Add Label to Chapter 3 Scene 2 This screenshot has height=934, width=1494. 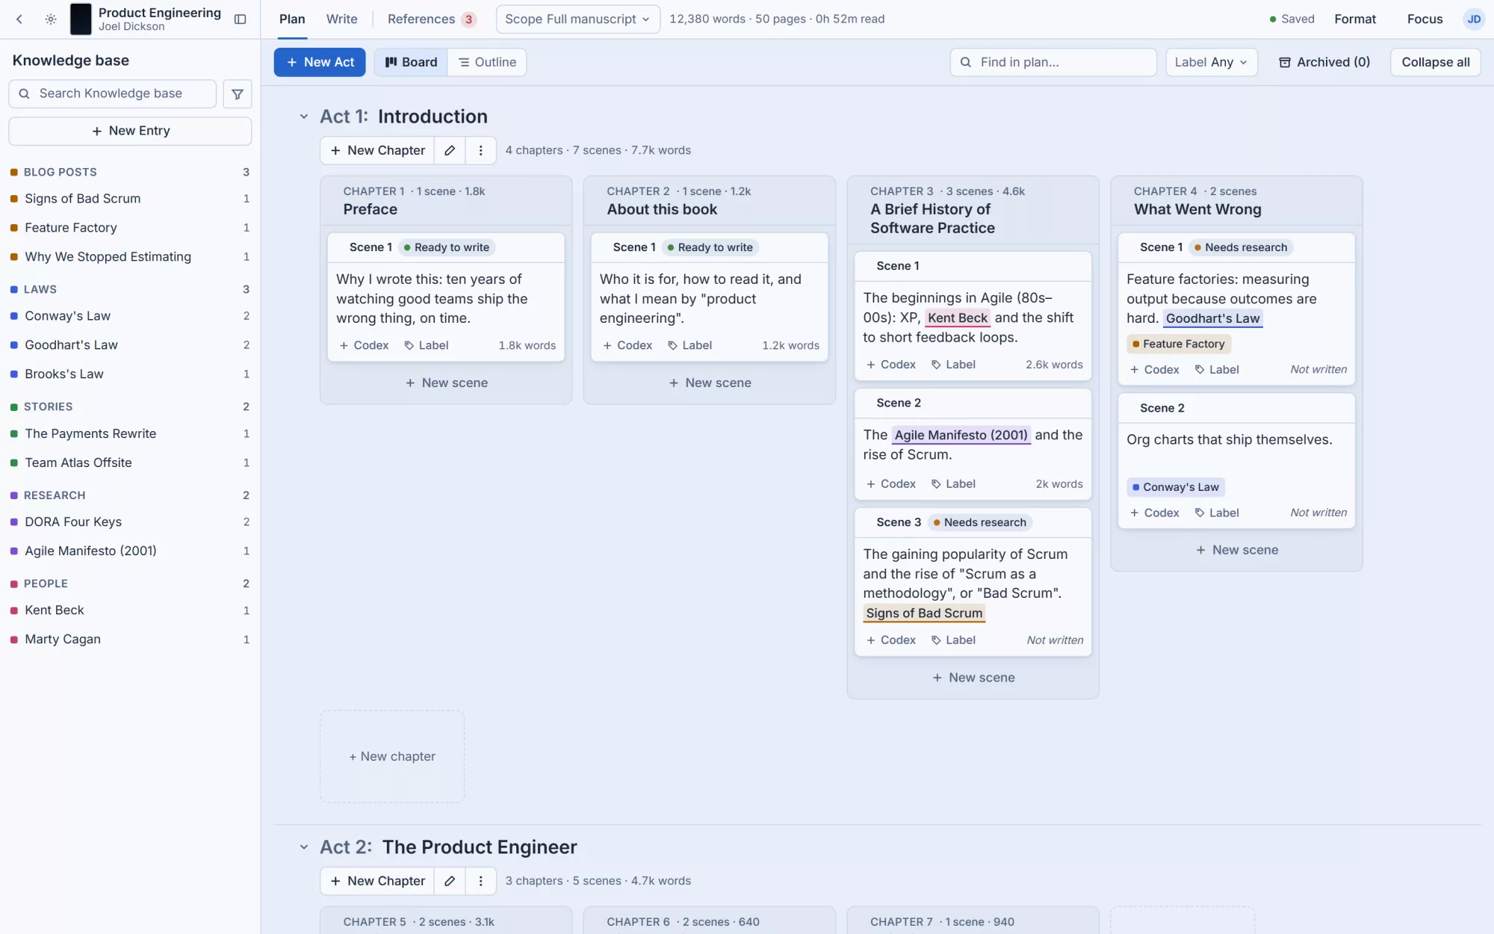click(953, 484)
